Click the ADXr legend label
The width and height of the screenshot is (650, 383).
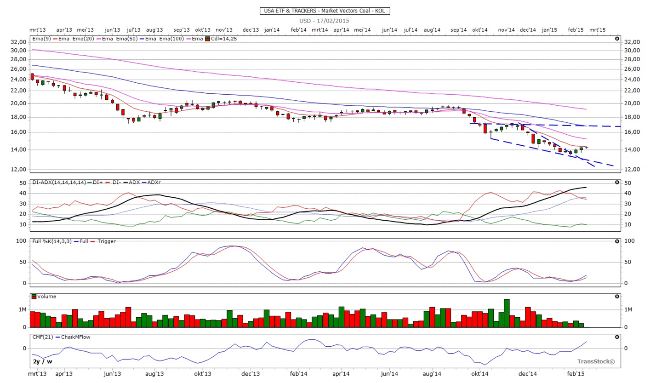pyautogui.click(x=154, y=183)
